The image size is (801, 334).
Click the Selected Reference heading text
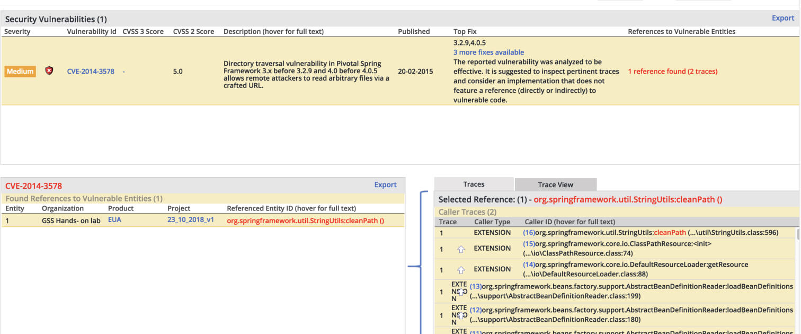[x=581, y=200]
